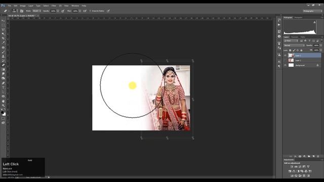Hide the Background layer eye

(x=285, y=65)
